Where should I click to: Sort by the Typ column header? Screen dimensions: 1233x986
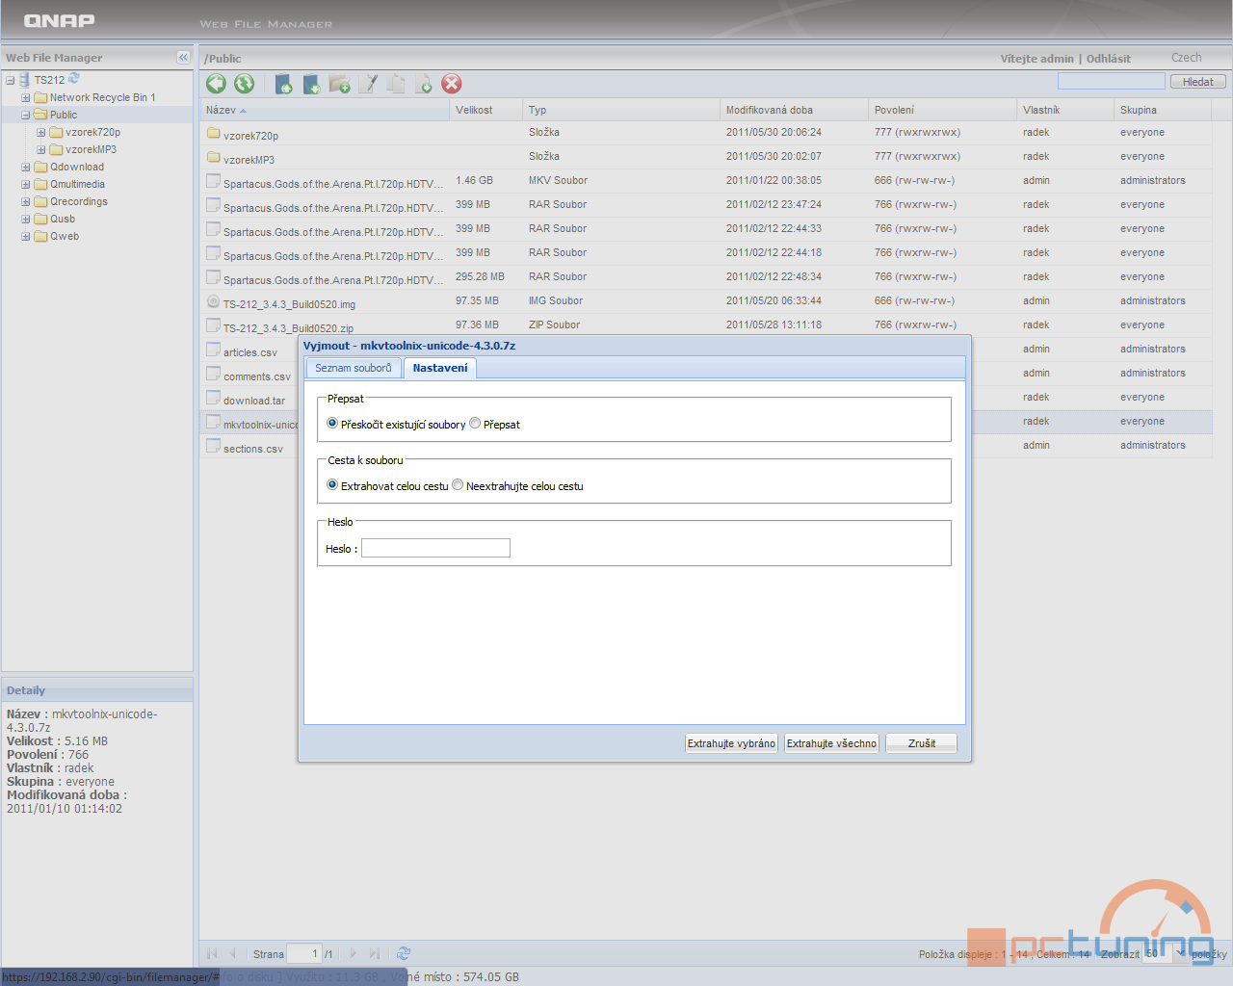620,110
